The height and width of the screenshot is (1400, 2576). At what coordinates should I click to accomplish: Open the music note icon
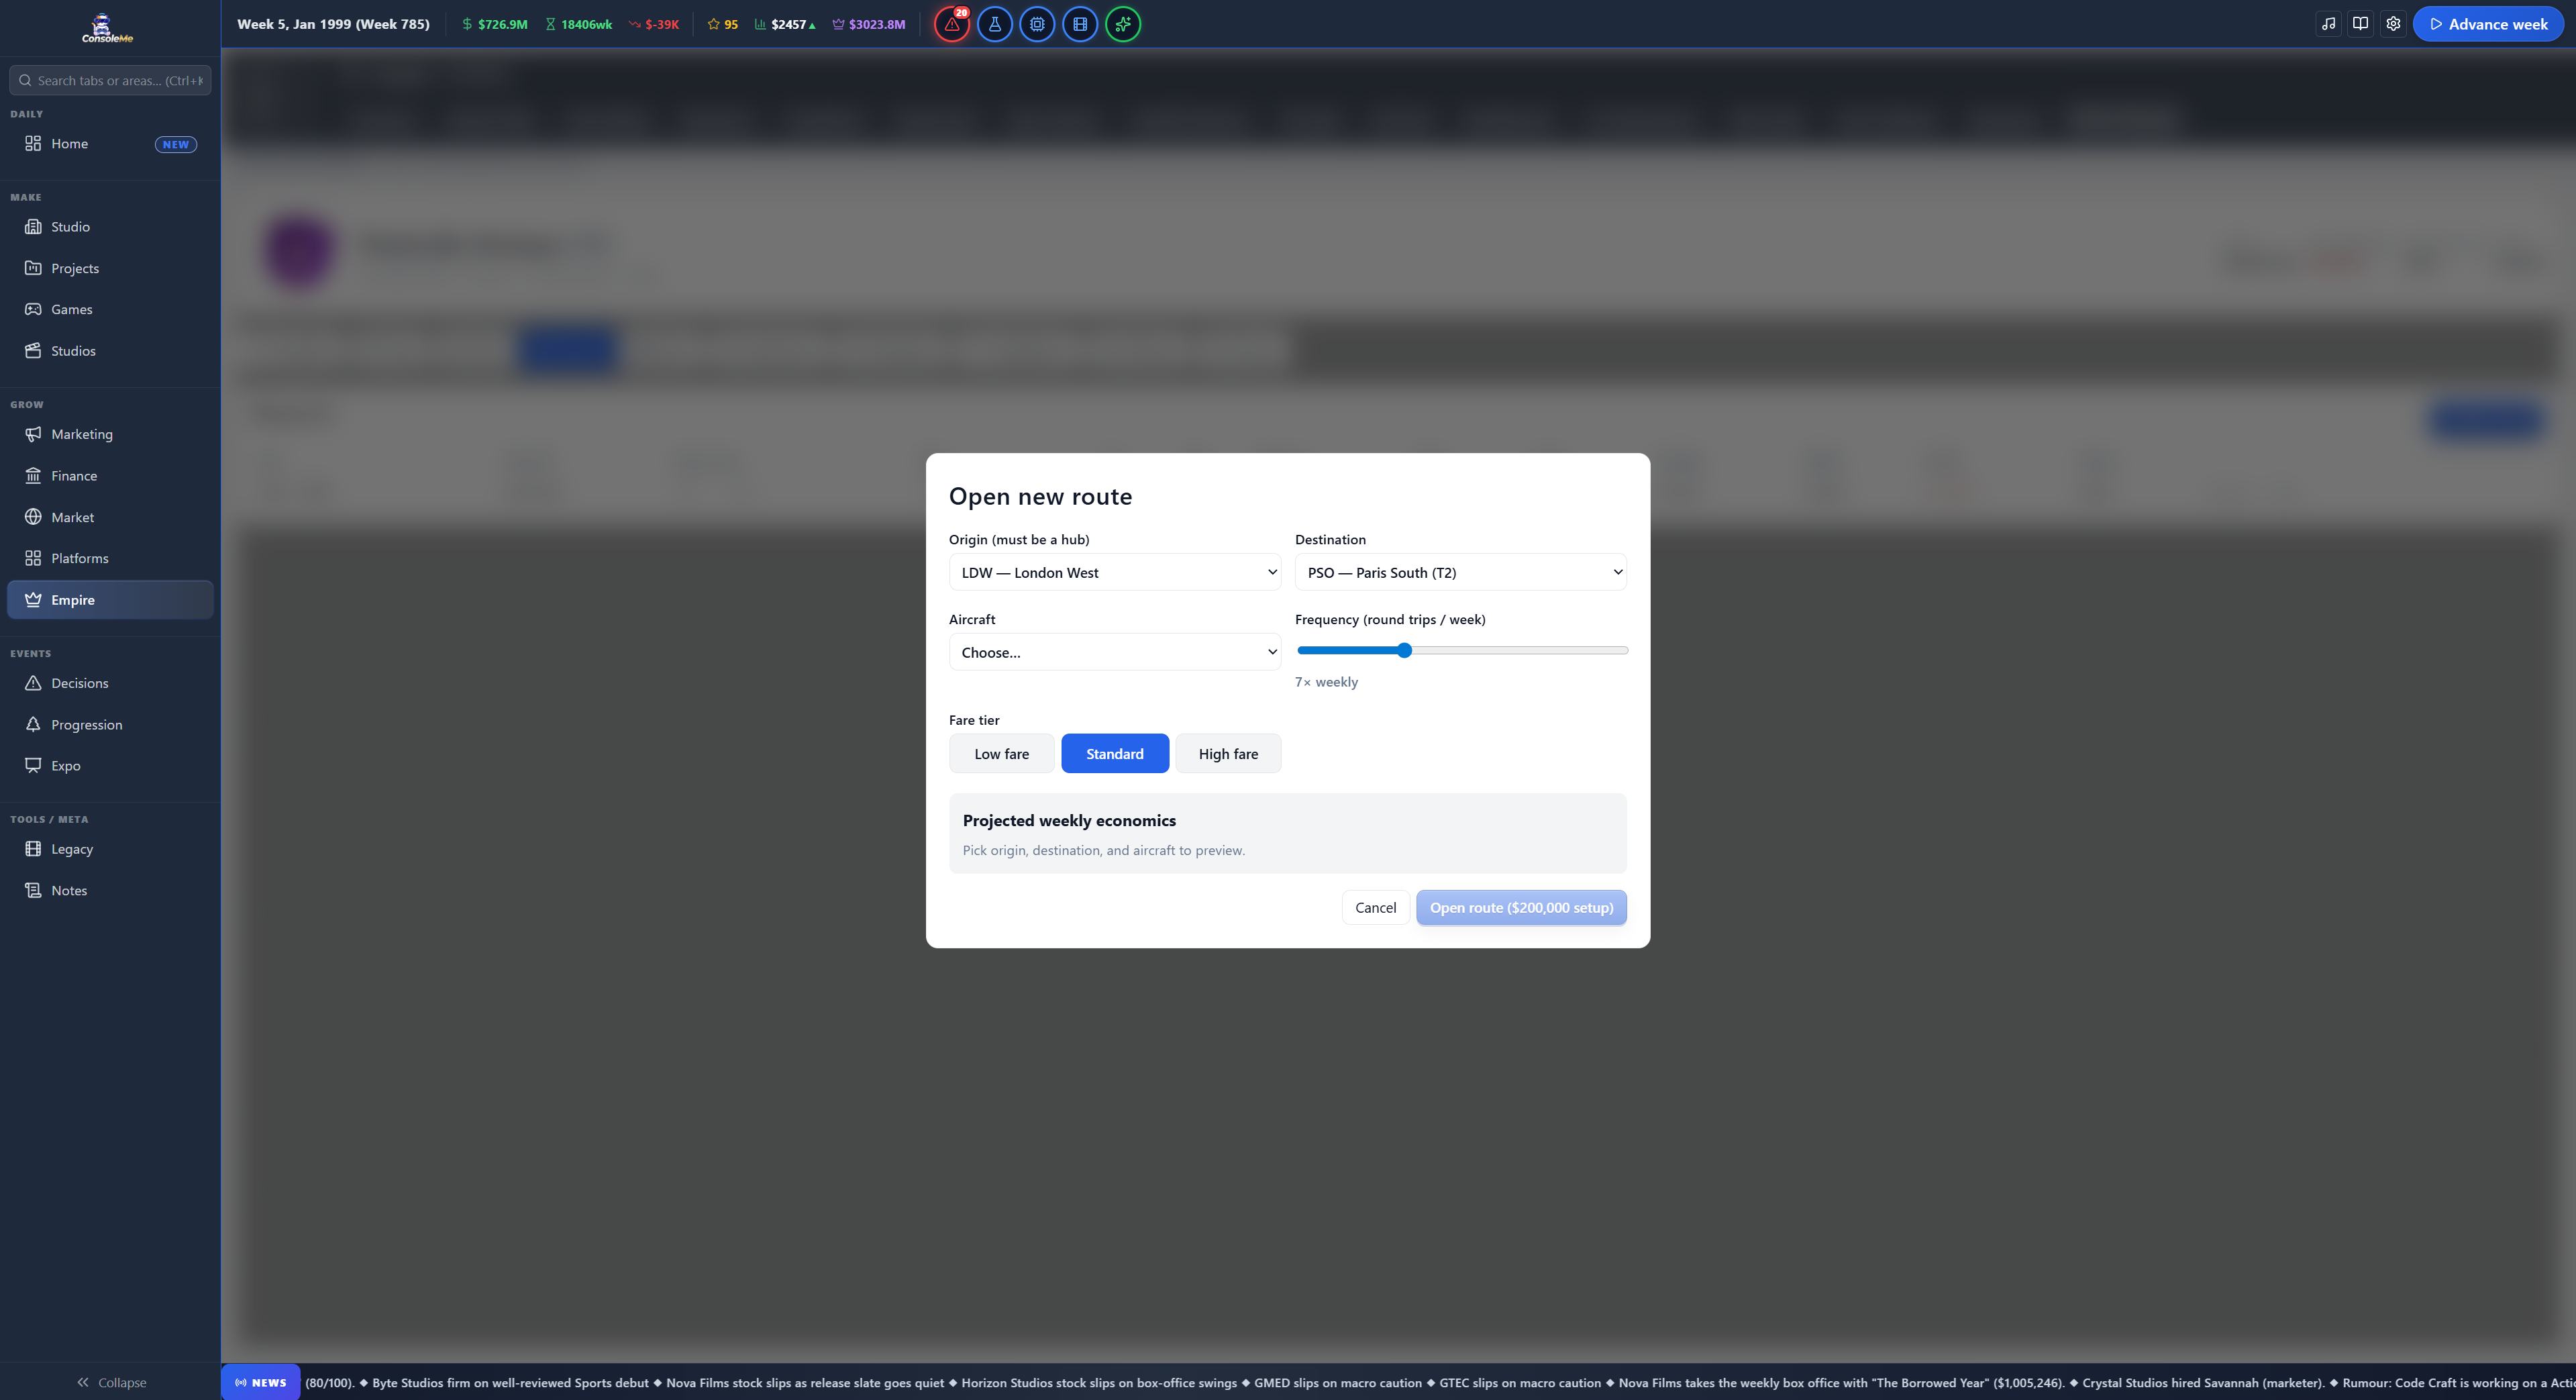(x=2329, y=24)
